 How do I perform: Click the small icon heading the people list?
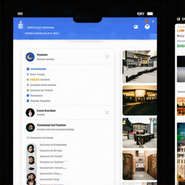tap(28, 138)
